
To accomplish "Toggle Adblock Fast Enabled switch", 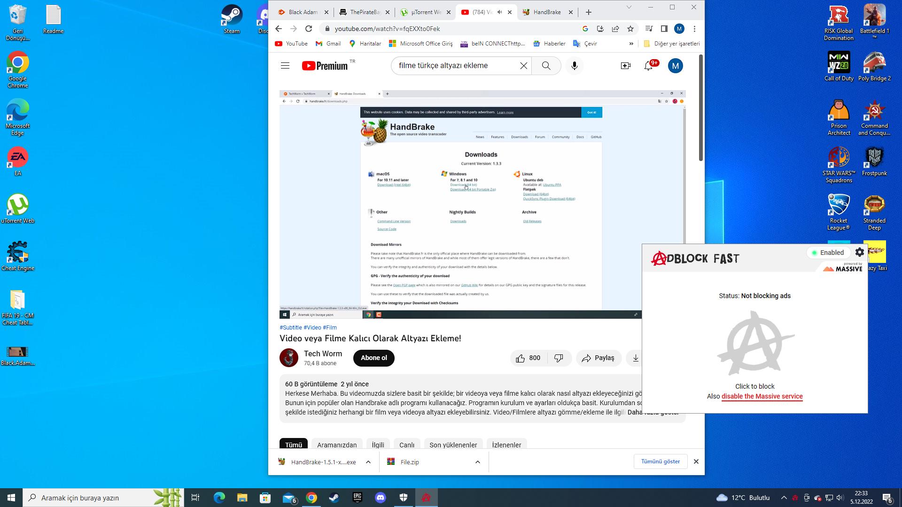I will pos(827,253).
